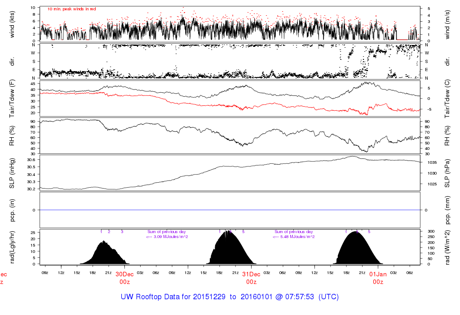This screenshot has height=315, width=460.
Task: Click the 'Tair/Tdew (C)' right axis label
Action: 447,98
